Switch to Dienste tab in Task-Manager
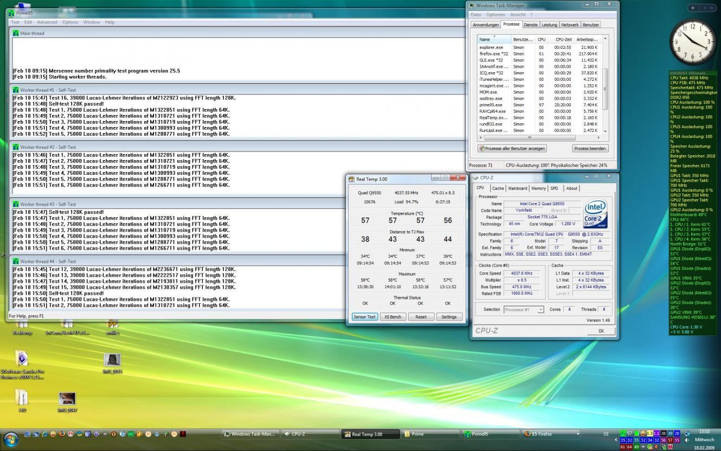Screen dimensions: 721x451 531,25
